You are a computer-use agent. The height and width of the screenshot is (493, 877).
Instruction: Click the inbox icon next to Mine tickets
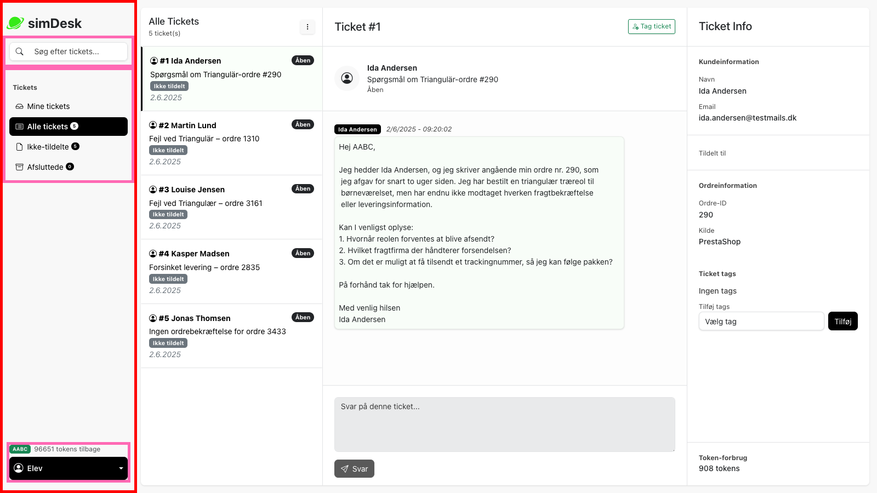point(20,106)
